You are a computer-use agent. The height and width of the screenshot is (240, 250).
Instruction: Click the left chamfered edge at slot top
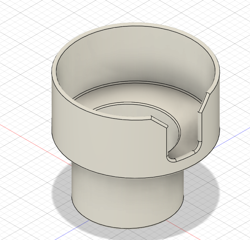(159, 122)
